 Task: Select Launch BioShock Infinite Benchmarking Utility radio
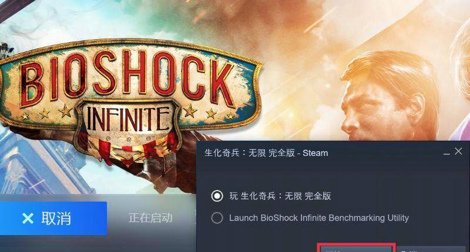point(217,218)
